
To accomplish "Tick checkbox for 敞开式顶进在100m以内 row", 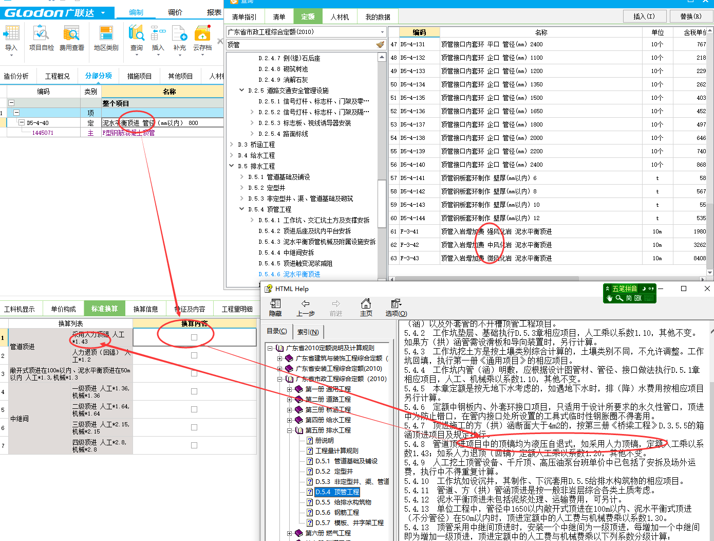I will (x=194, y=373).
